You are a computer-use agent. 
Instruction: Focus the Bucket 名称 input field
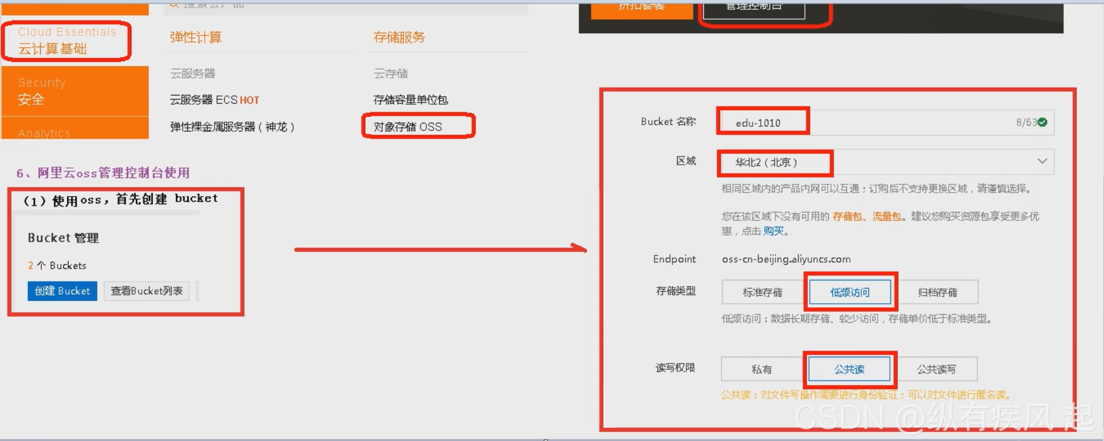click(x=887, y=123)
